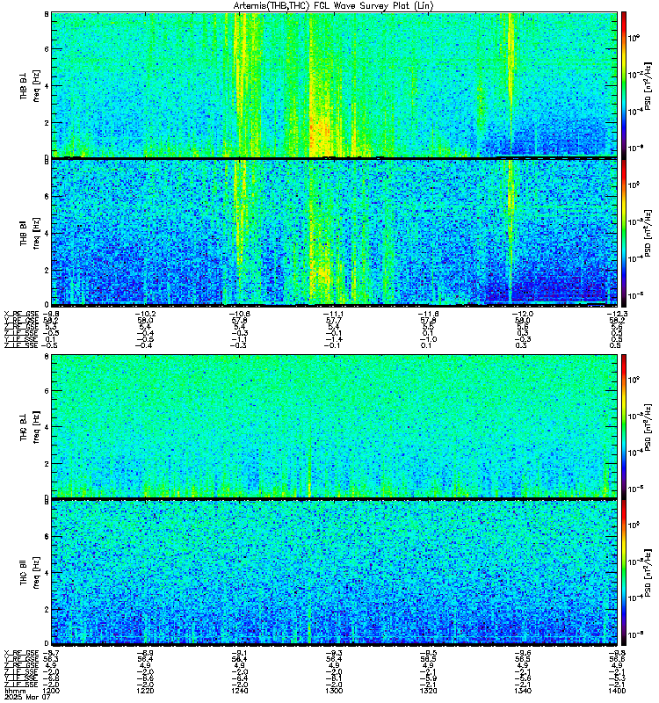
Task: Click the "-8.7" value in THC X_RE_GSE row
Action: pos(51,653)
